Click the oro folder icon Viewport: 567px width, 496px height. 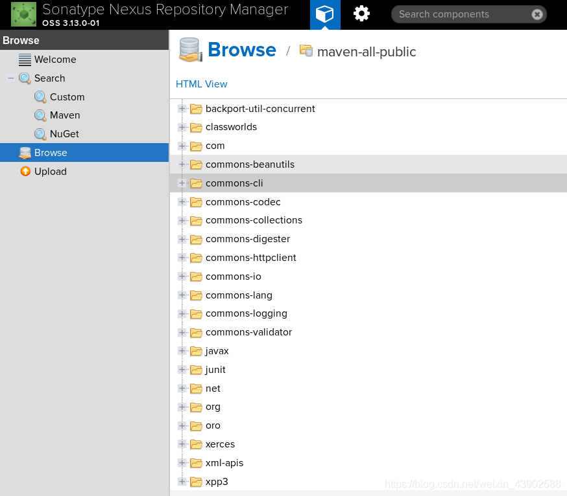196,426
